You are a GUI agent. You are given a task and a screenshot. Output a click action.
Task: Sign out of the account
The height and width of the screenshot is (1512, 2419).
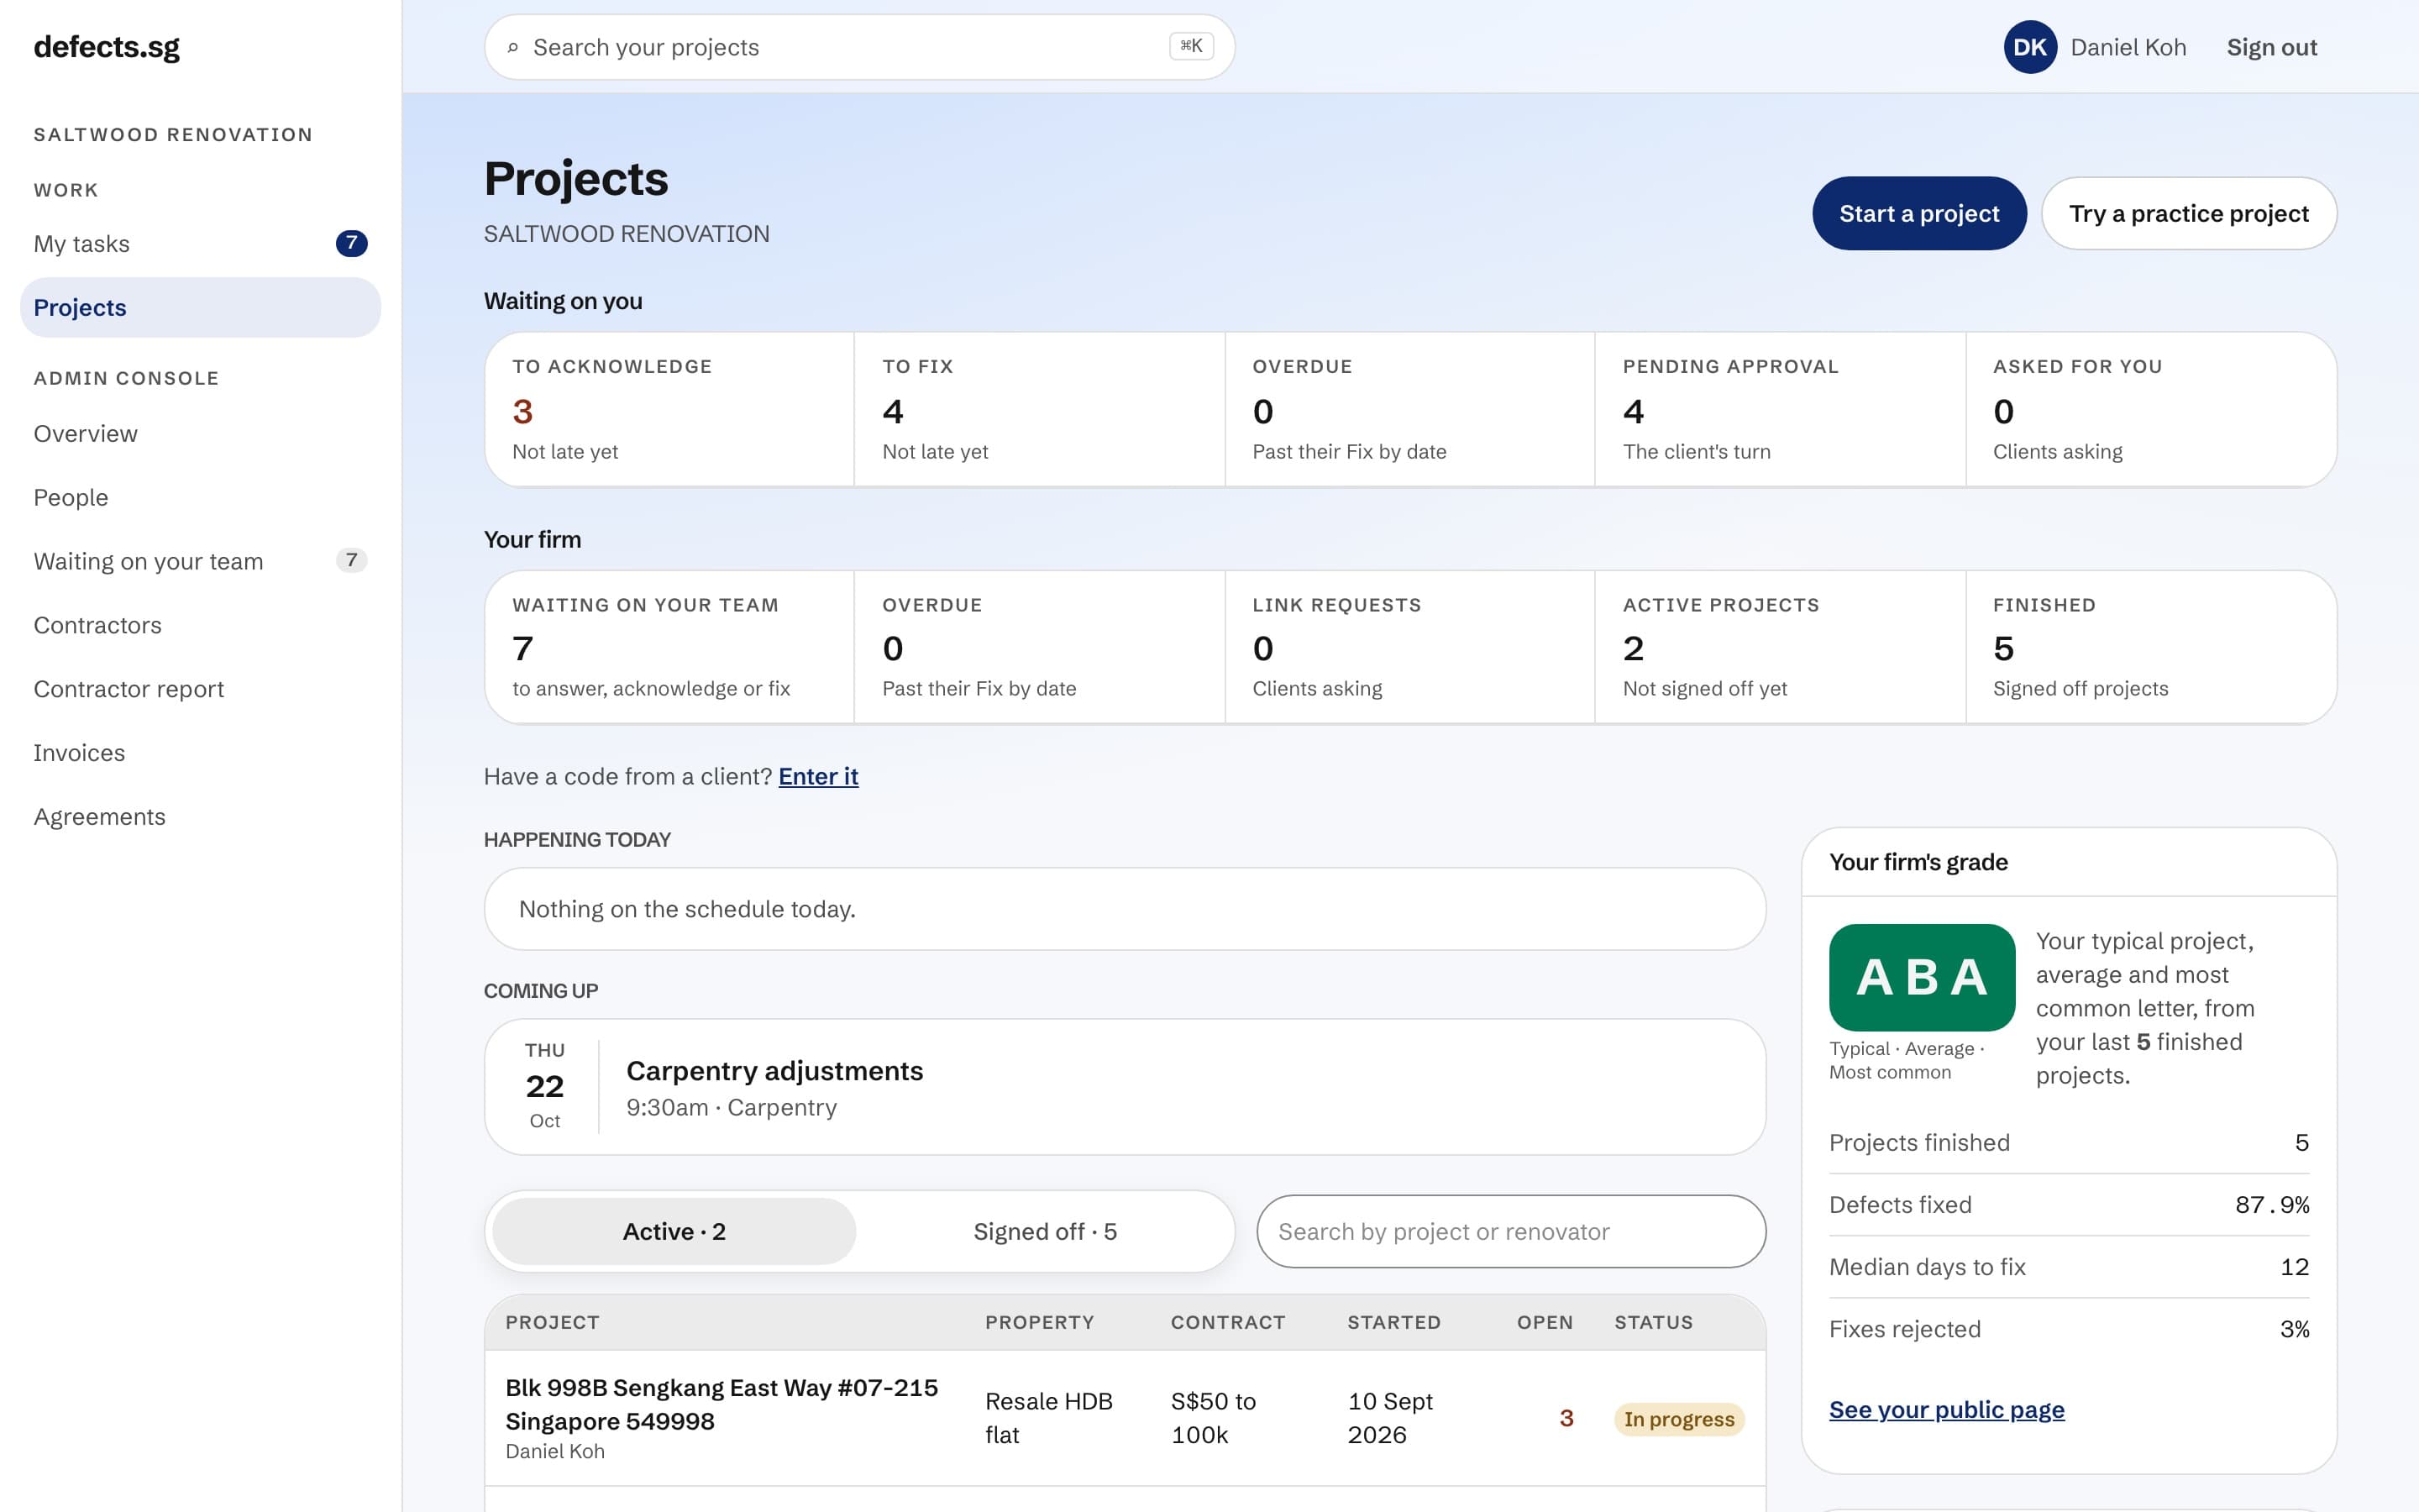[x=2271, y=47]
